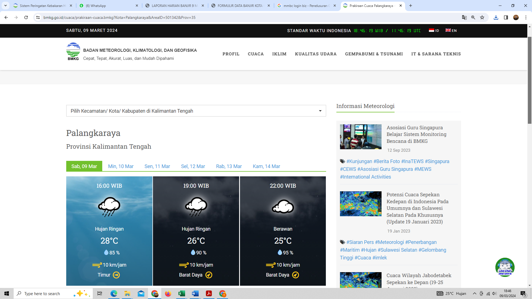Open the GEMPABUMI & TSUNAMI menu
The height and width of the screenshot is (299, 532).
(374, 54)
